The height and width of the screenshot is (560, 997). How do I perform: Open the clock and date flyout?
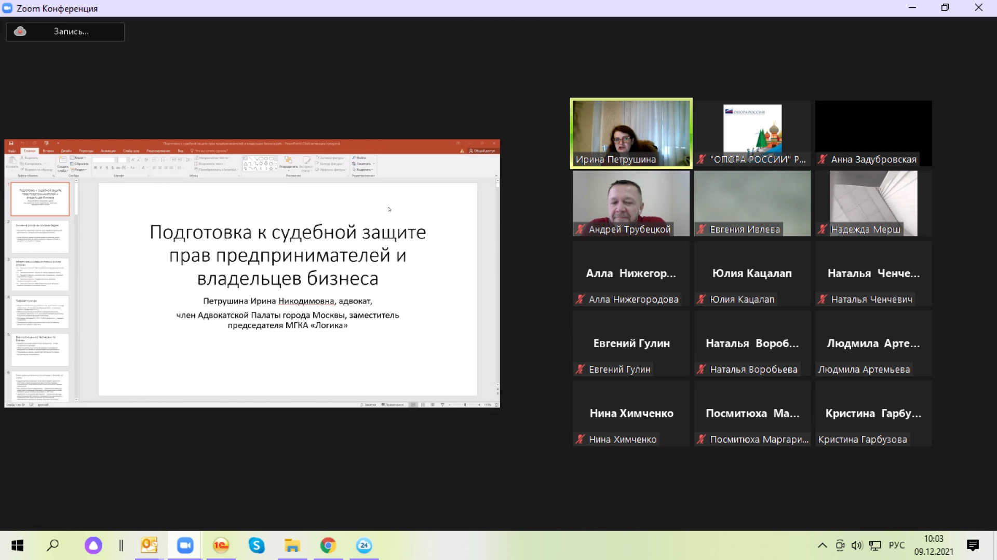(x=934, y=545)
